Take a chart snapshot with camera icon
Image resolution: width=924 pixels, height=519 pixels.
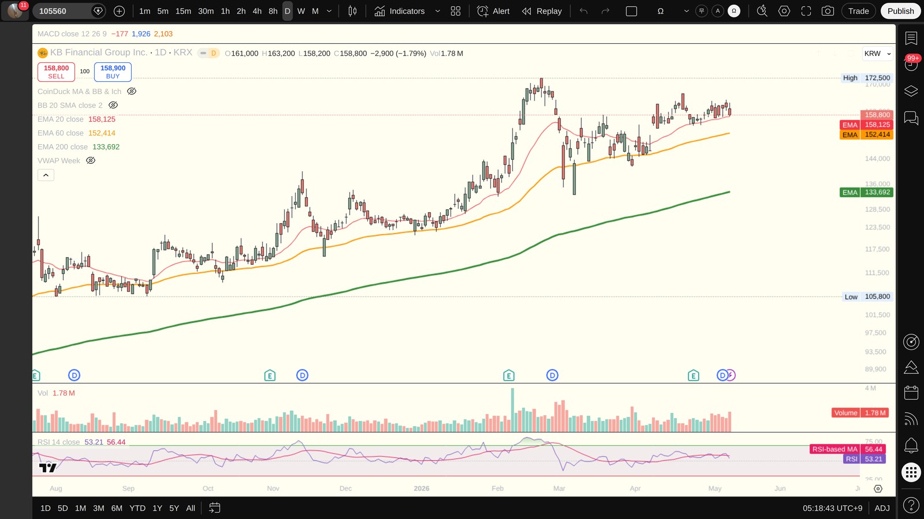coord(828,11)
